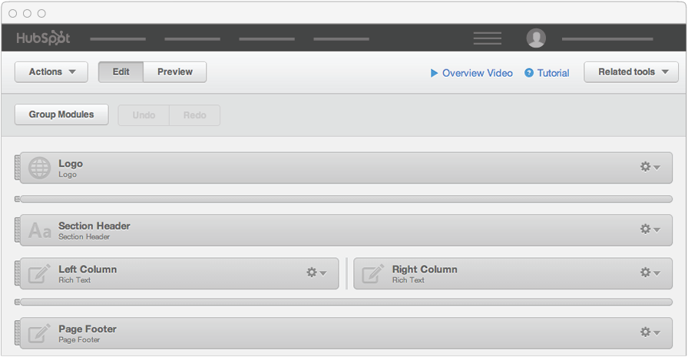The width and height of the screenshot is (688, 357).
Task: Click the Page Footer edit icon
Action: click(x=40, y=333)
